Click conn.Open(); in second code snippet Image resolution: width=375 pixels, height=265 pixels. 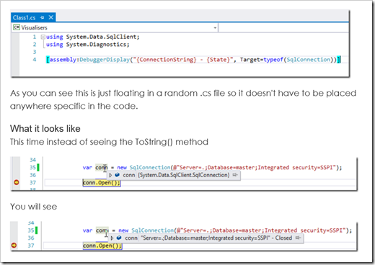pos(102,246)
